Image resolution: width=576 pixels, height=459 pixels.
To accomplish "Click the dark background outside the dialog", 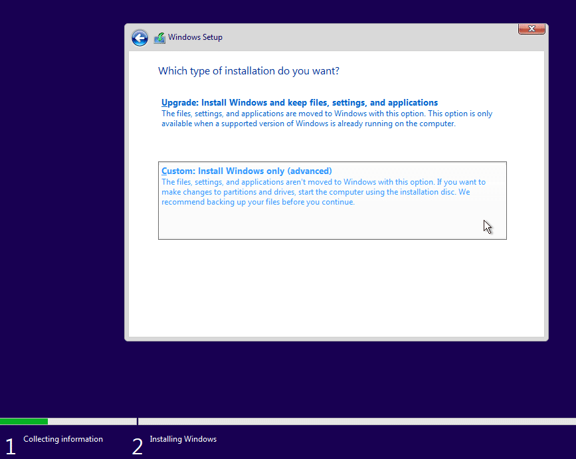I will coord(60,199).
